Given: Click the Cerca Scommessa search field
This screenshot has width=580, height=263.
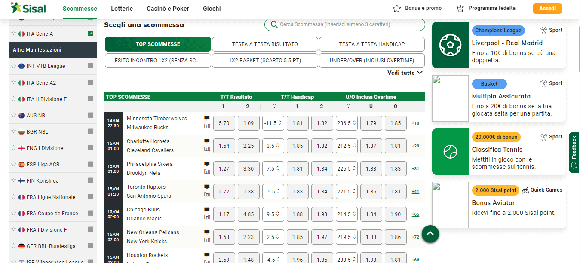Looking at the screenshot, I should click(344, 24).
